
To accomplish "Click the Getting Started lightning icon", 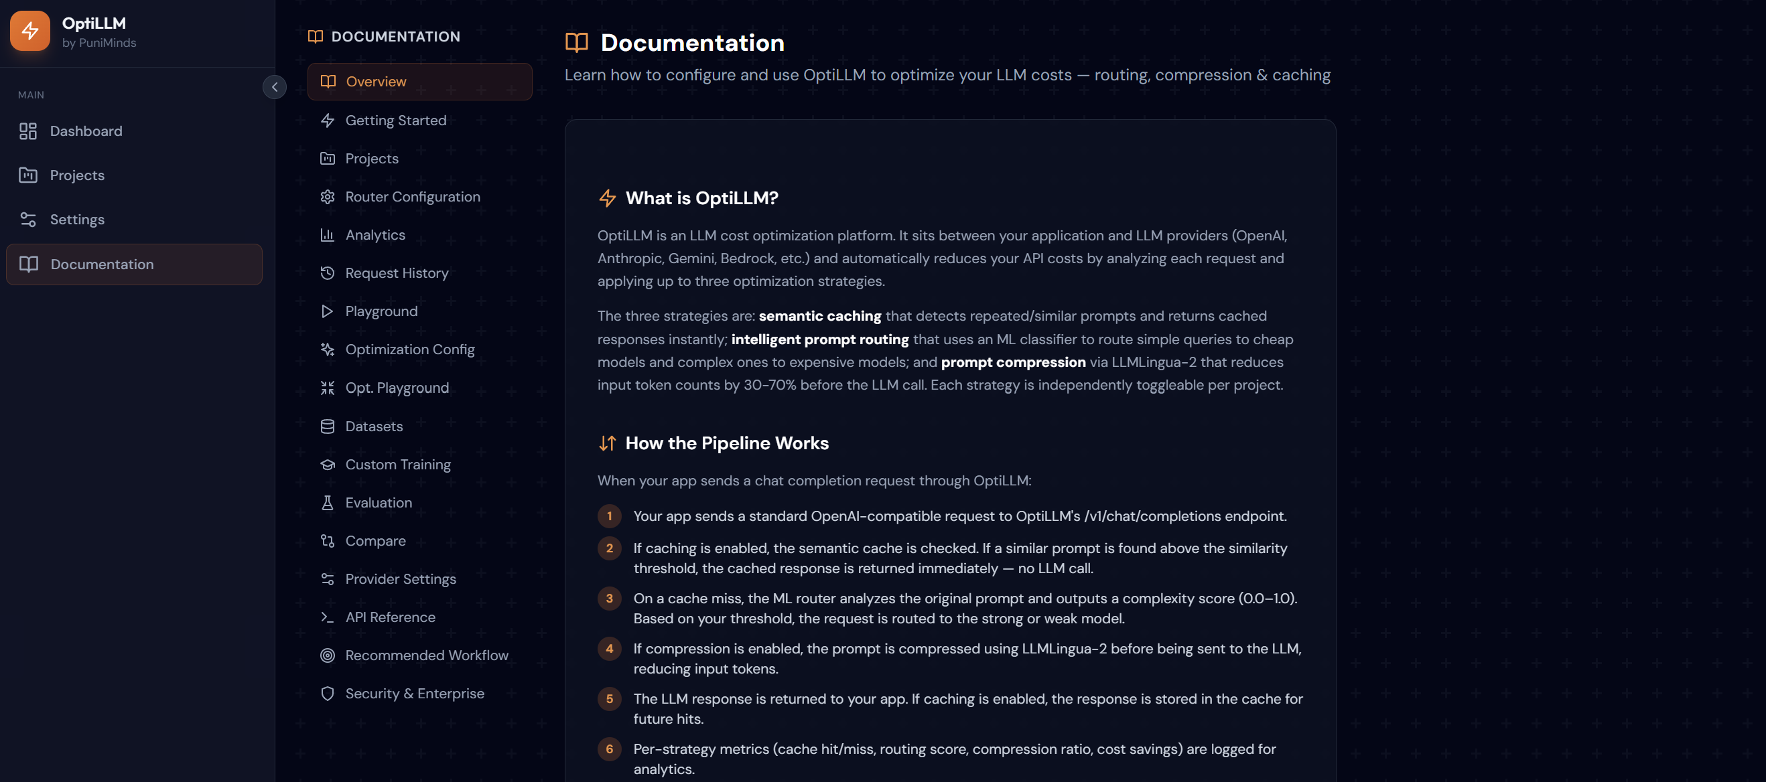I will 328,121.
